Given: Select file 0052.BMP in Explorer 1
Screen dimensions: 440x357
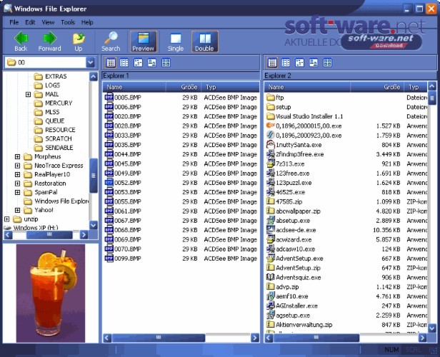Looking at the screenshot, I should (x=123, y=183).
